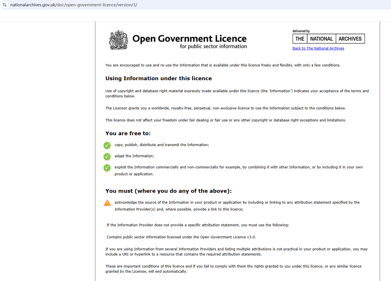Click the orange warning triangle beside acknowledge the source

pos(107,203)
